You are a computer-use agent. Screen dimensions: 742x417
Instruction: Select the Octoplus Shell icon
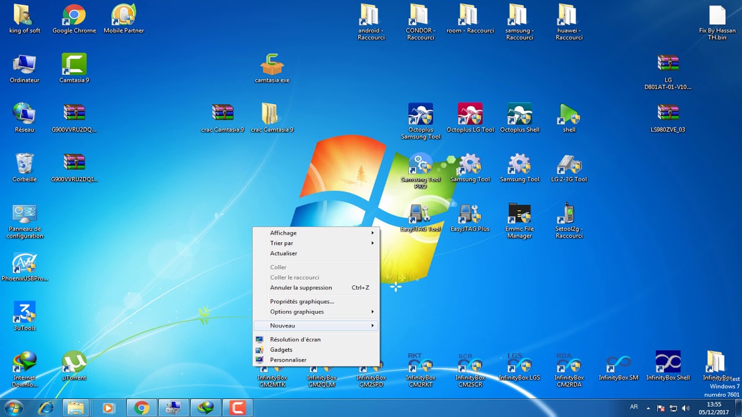[x=519, y=118]
